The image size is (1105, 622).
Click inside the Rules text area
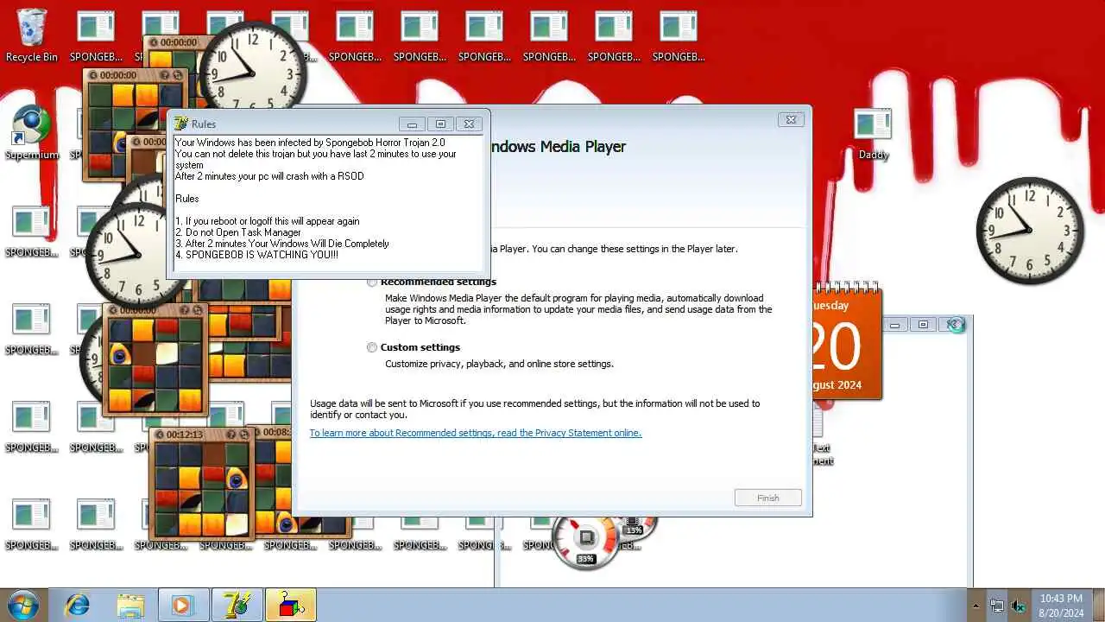[328, 203]
